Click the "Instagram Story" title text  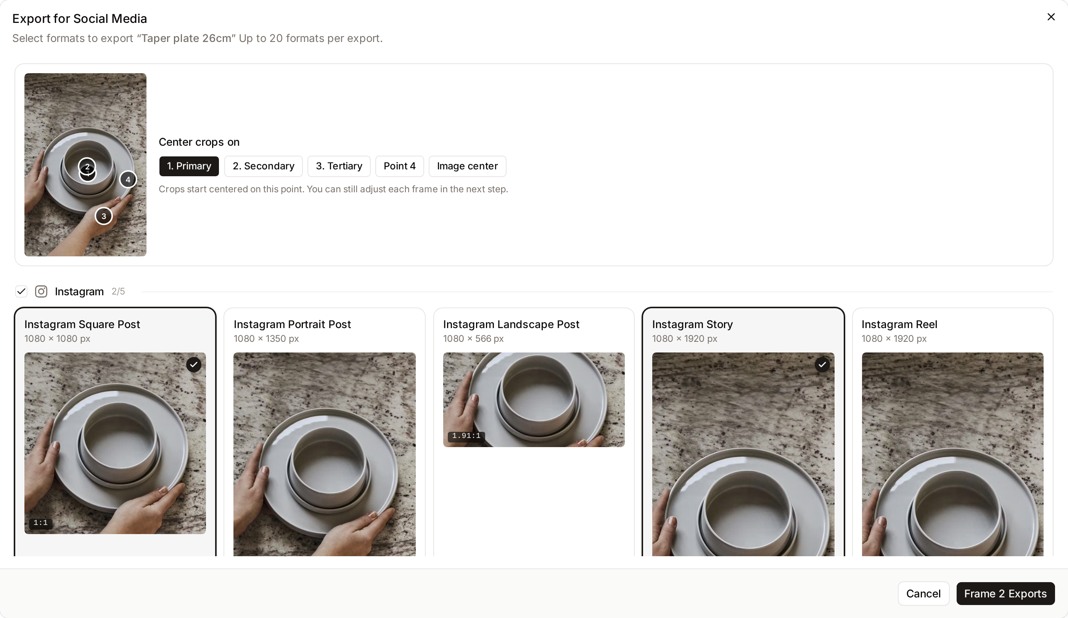coord(693,324)
